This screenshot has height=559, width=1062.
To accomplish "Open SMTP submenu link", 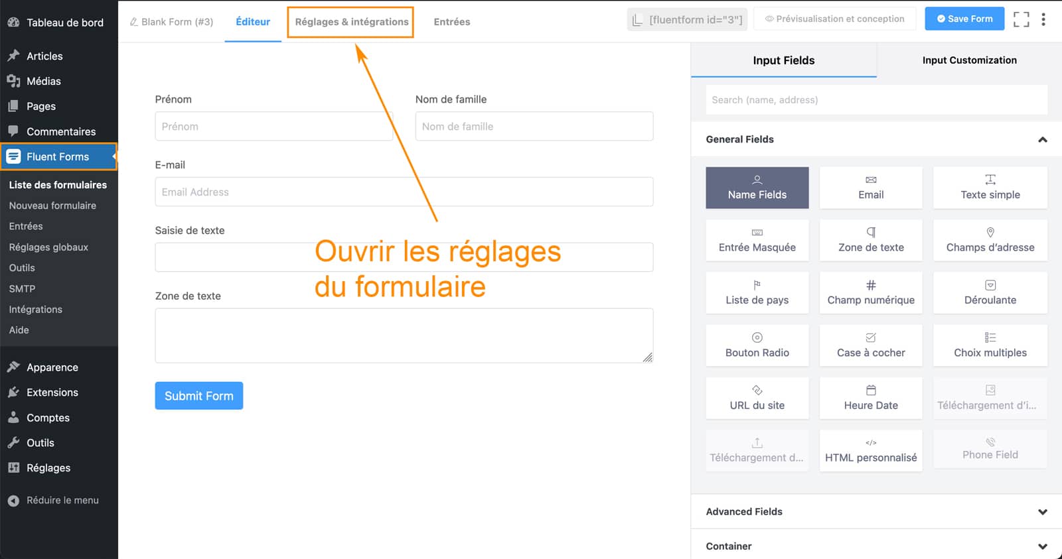I will point(22,289).
